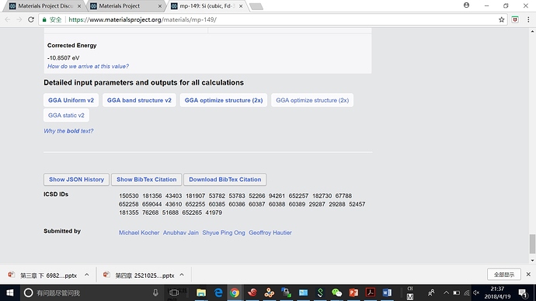Go back using the browser back arrow
This screenshot has height=301, width=536.
tap(8, 20)
